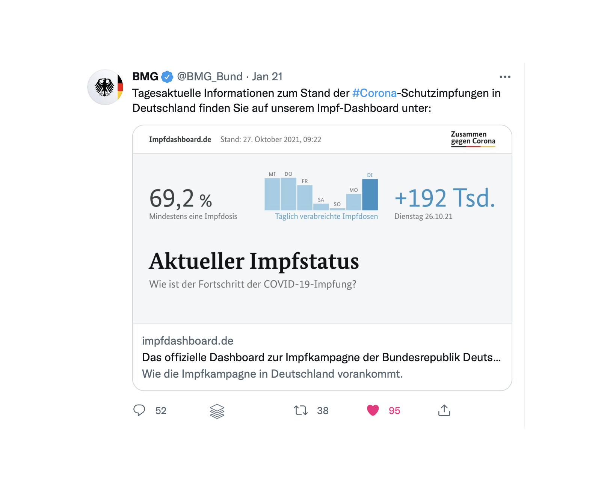
Task: Click the card title Das offizielle Dashboard
Action: (321, 357)
